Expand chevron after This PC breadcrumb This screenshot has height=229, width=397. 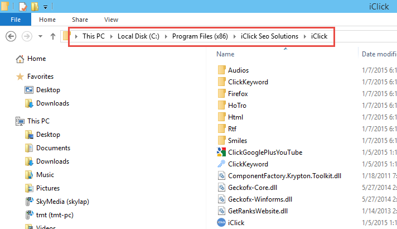[111, 36]
